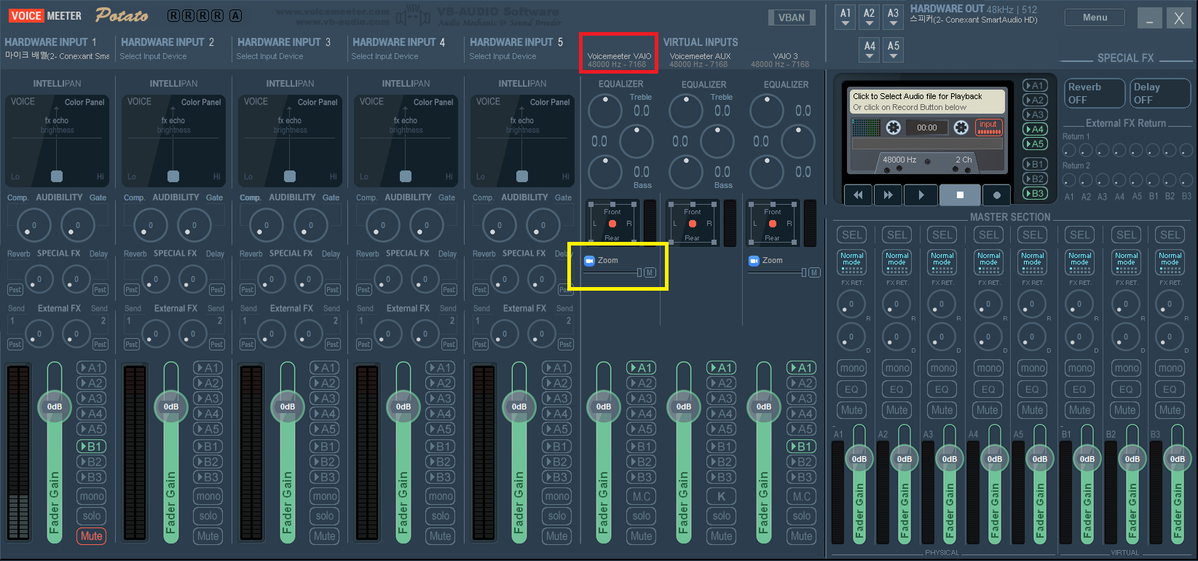Toggle recorder A3 bus assignment beside cassette

[x=1035, y=114]
